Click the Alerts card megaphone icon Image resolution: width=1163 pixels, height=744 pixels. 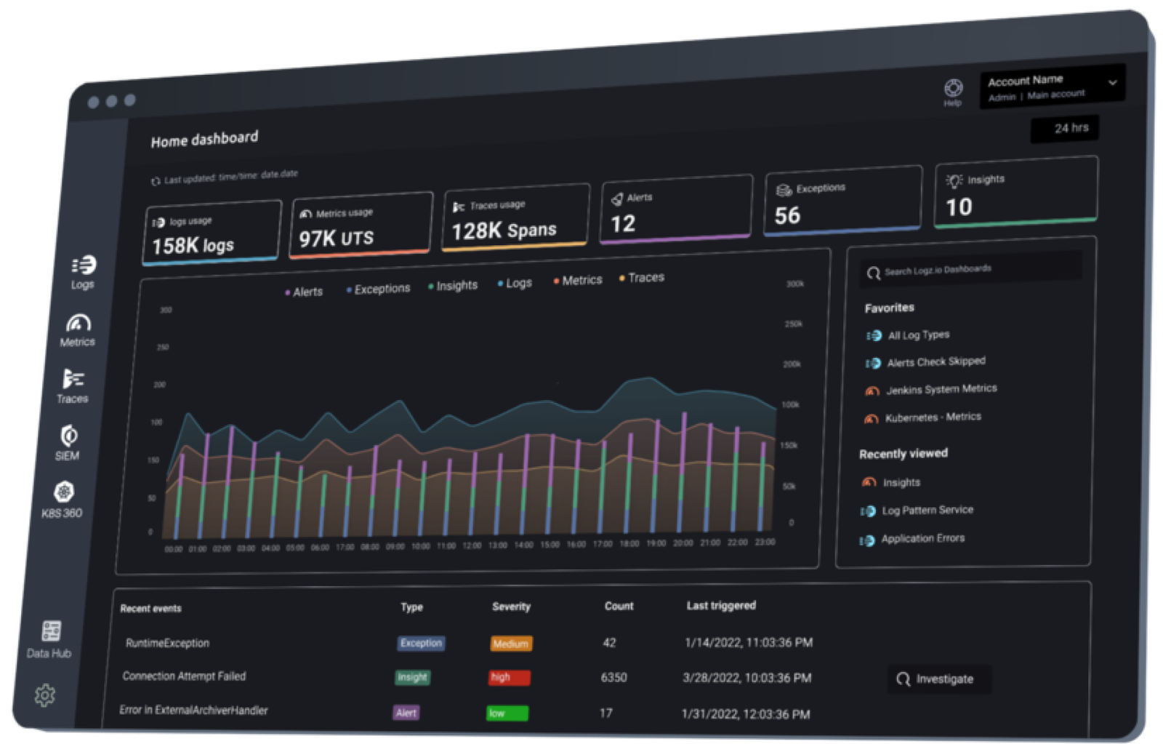click(617, 199)
